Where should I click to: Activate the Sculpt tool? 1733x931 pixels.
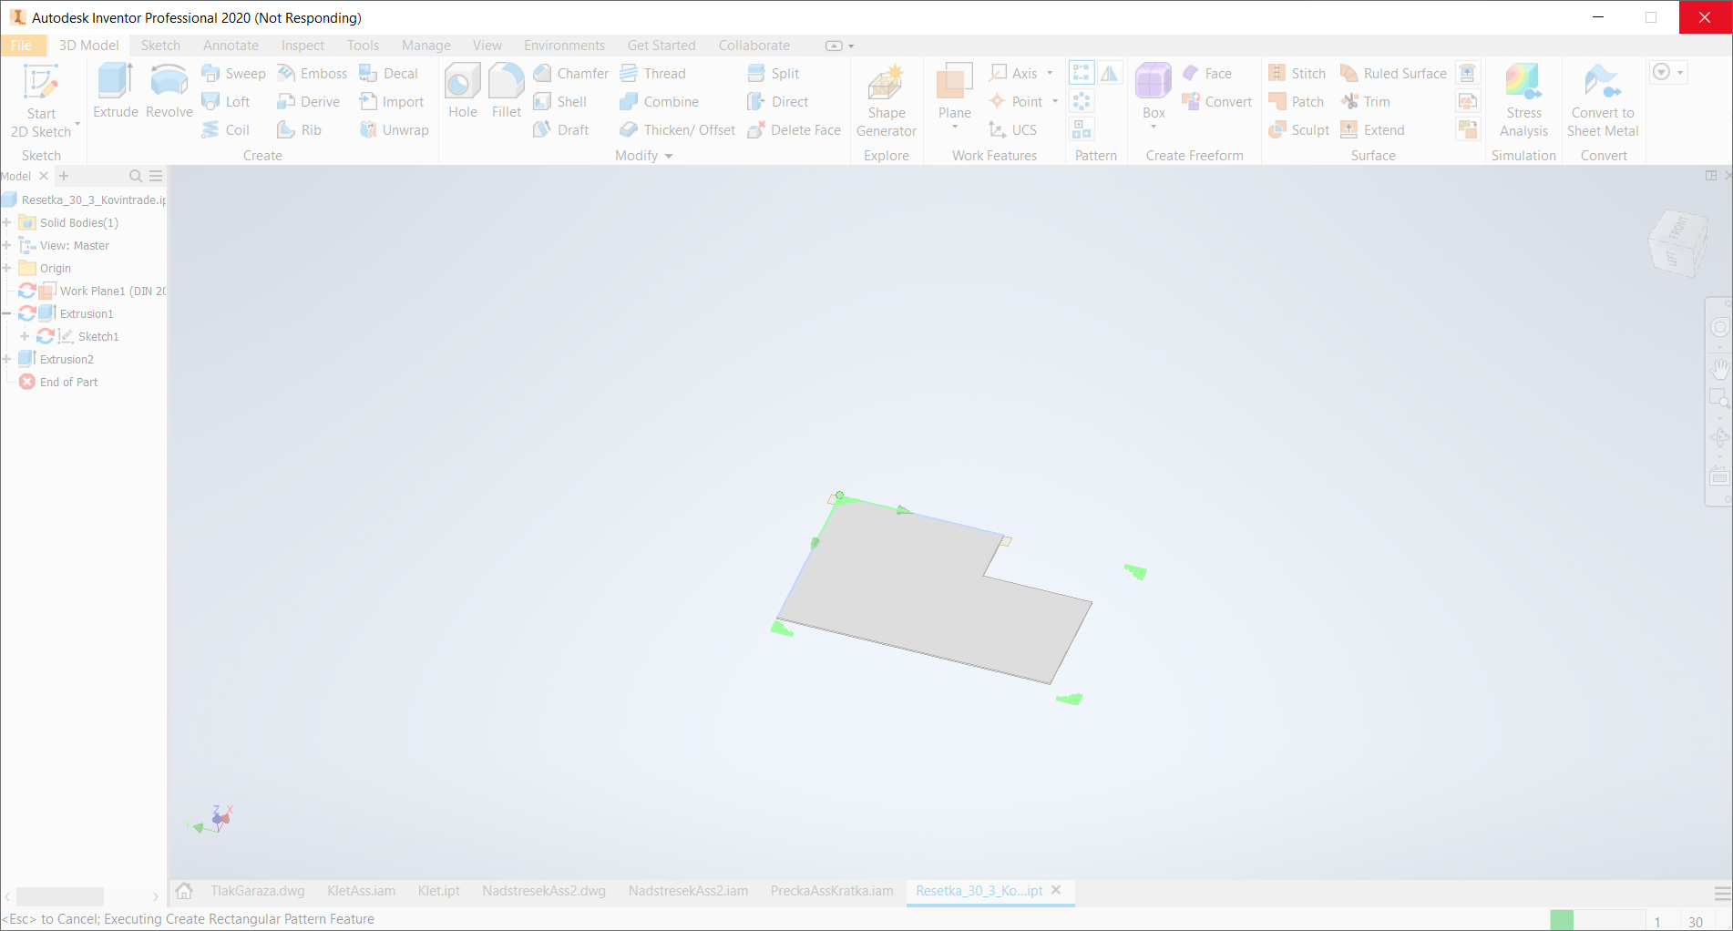click(x=1299, y=129)
